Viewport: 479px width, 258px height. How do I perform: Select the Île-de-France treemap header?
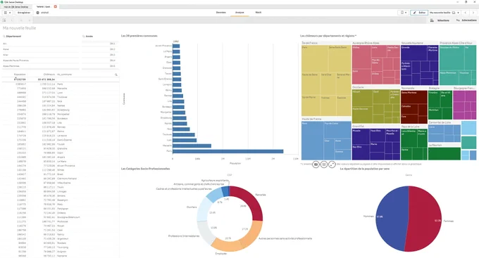(309, 43)
